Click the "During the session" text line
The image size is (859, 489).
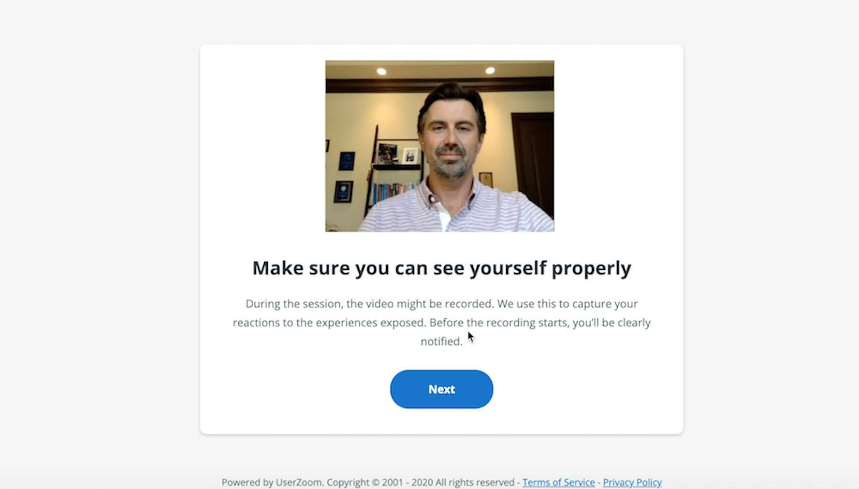pyautogui.click(x=441, y=304)
